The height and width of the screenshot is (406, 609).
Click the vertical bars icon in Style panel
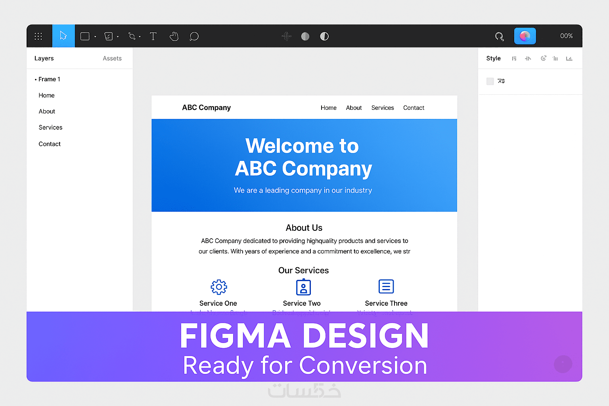(x=555, y=59)
